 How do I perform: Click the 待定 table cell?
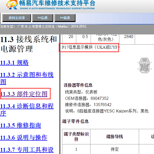coord(114,149)
